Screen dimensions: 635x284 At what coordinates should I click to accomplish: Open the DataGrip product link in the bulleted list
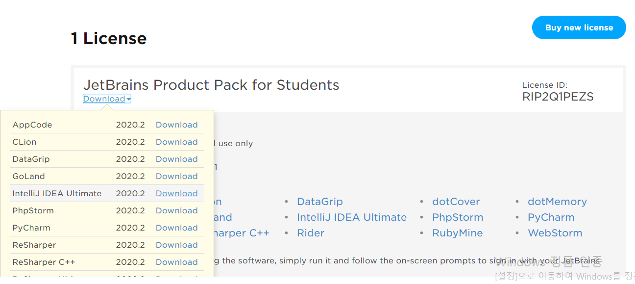(319, 202)
